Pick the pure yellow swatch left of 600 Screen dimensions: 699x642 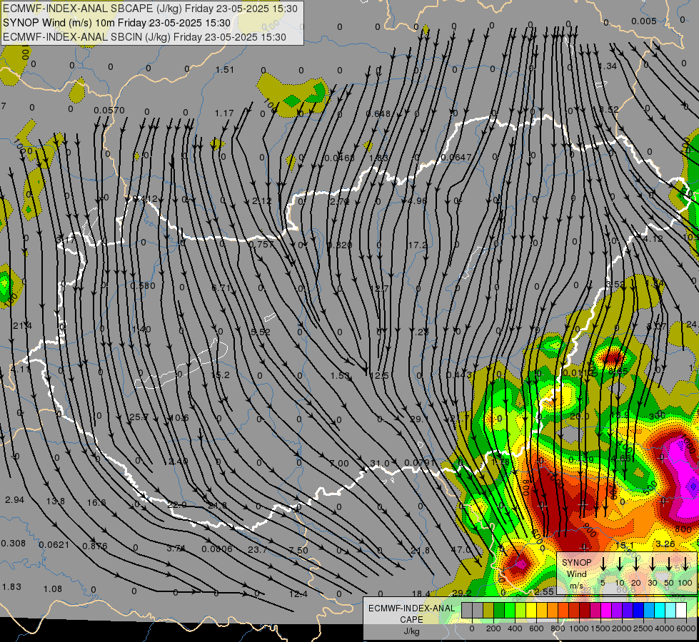pyautogui.click(x=531, y=610)
